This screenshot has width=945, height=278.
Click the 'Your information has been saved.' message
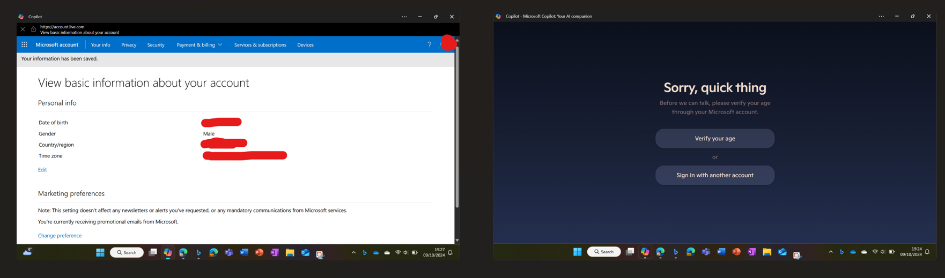[60, 59]
